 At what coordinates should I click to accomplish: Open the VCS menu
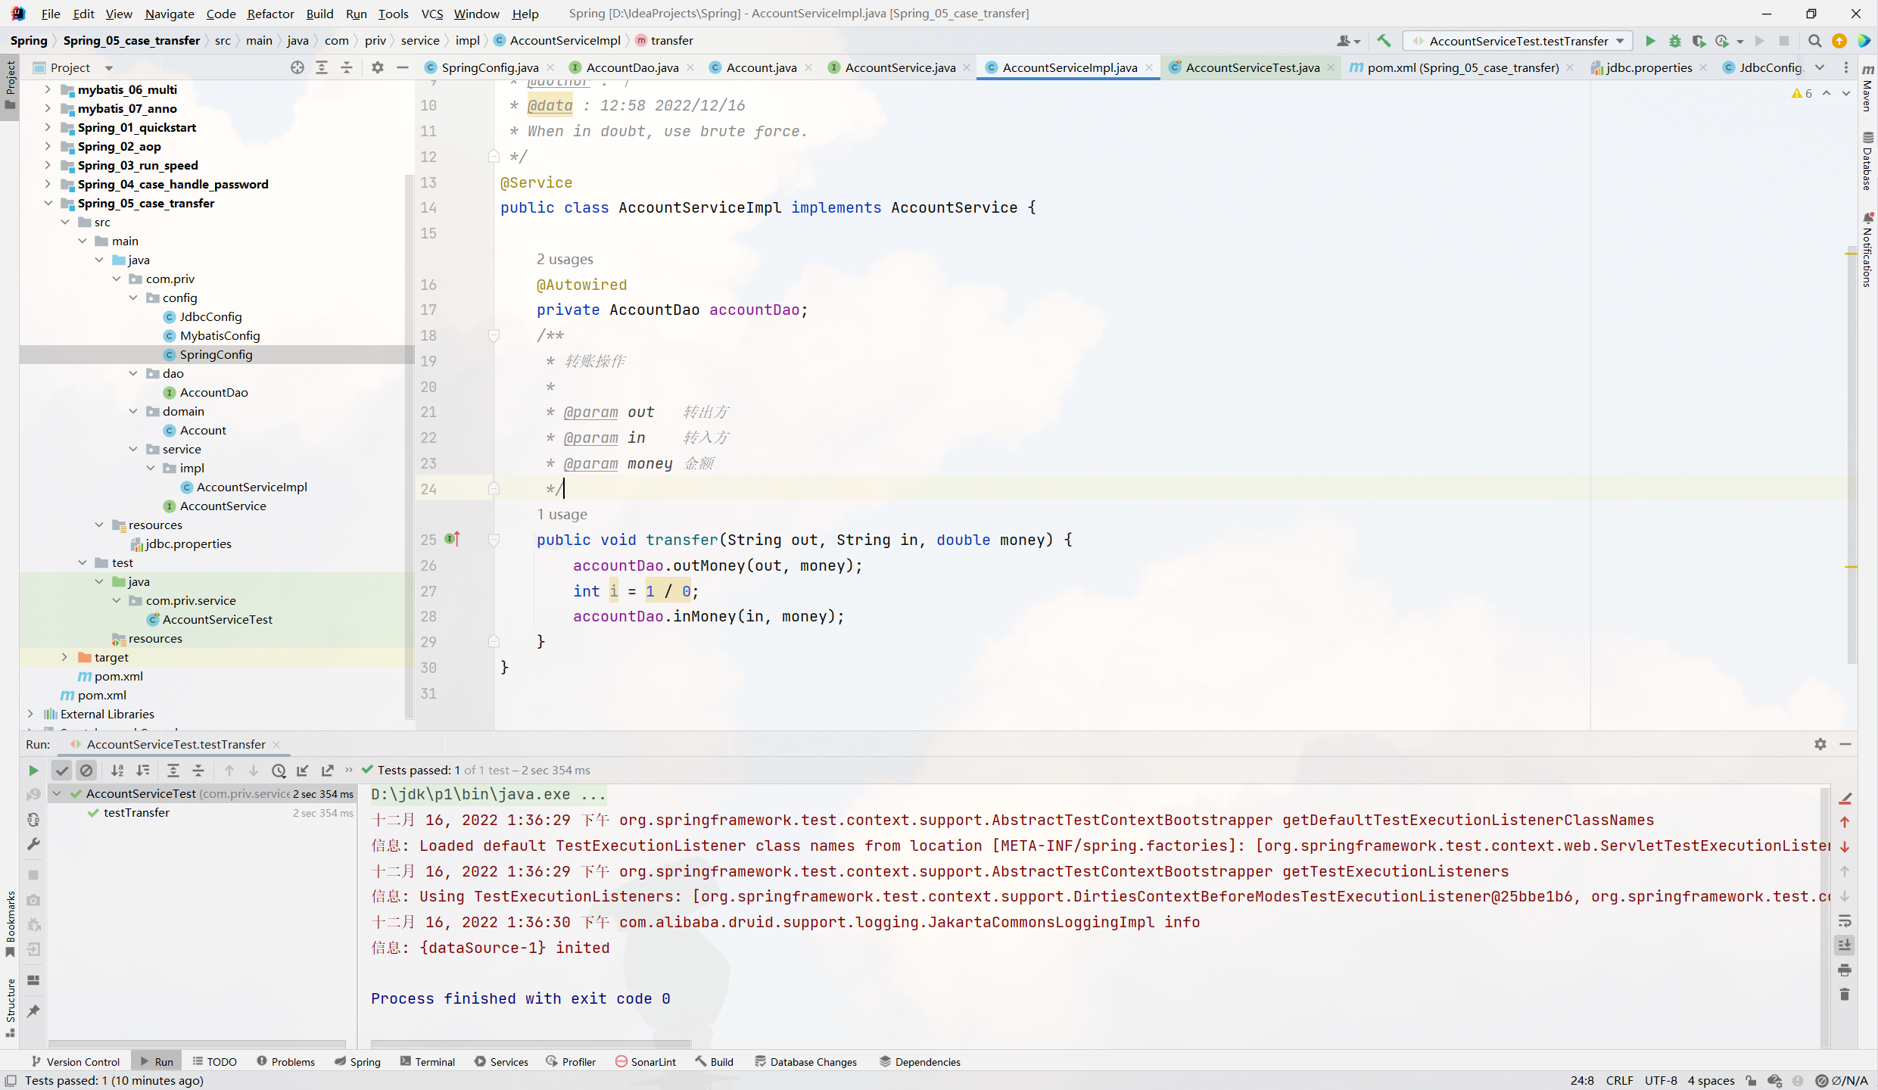pos(432,14)
